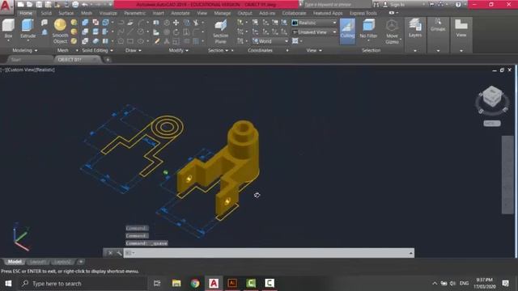The height and width of the screenshot is (291, 518).
Task: Open Adobe Illustrator from taskbar
Action: (232, 283)
